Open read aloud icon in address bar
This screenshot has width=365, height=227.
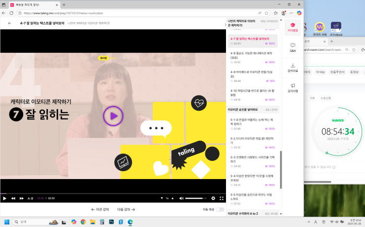click(x=259, y=13)
